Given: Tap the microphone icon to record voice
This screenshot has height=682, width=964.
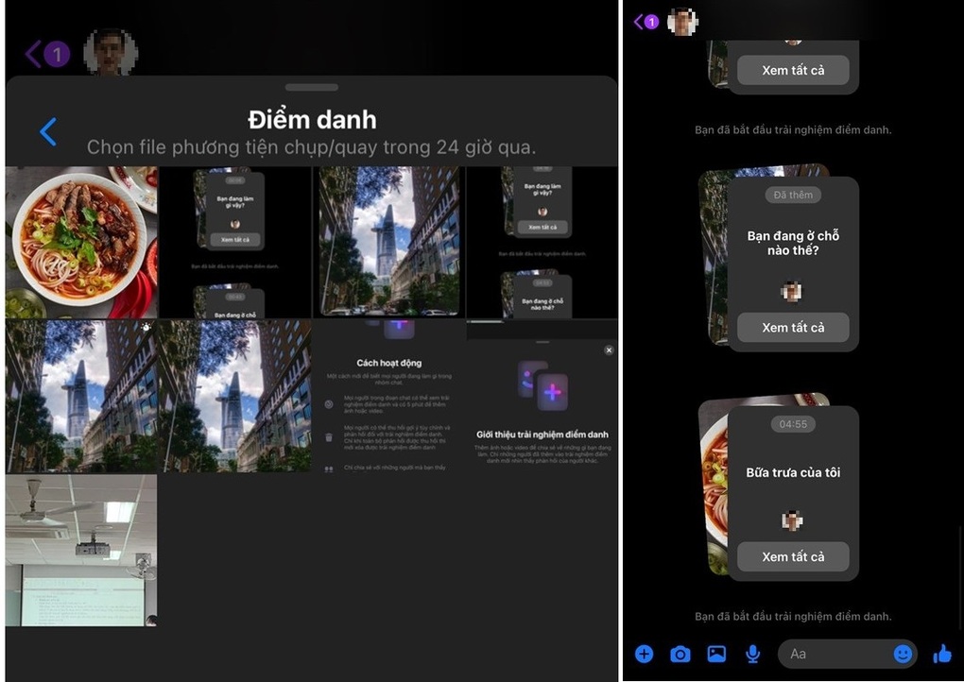Looking at the screenshot, I should [752, 655].
